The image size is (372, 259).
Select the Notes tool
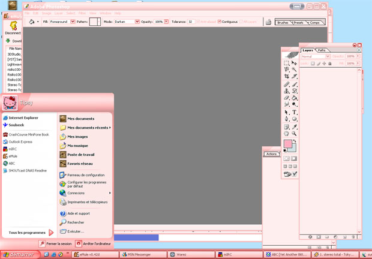coord(287,127)
